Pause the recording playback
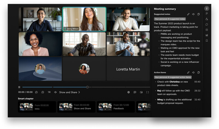 click(19, 87)
